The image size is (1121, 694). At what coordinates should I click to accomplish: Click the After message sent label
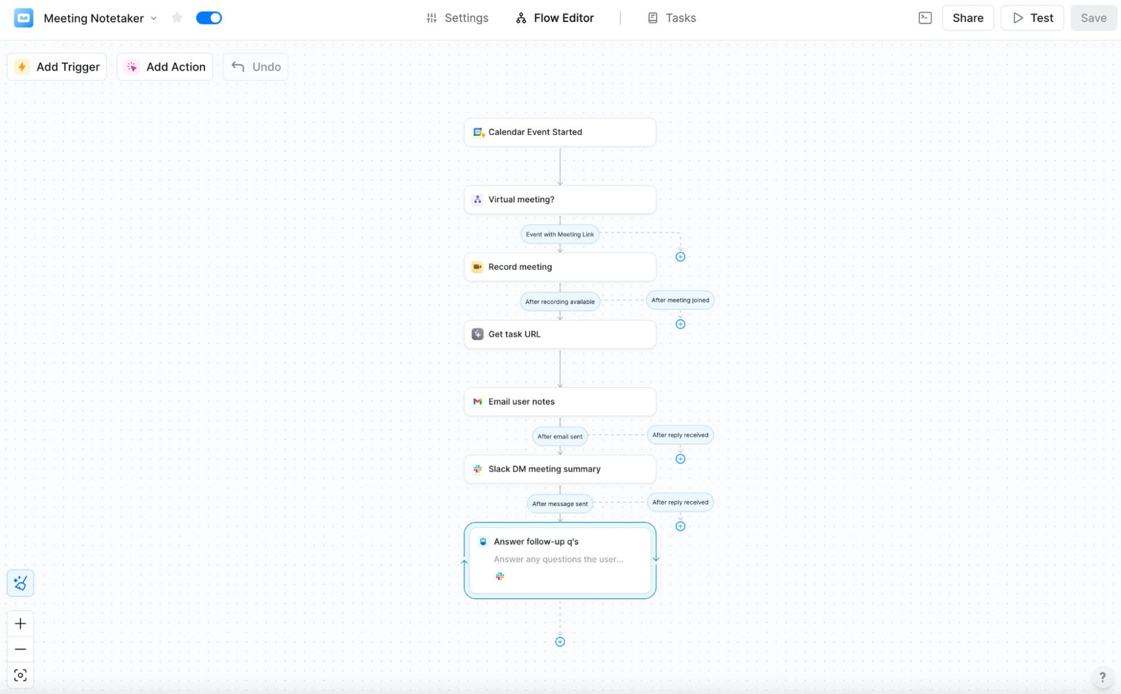(560, 504)
